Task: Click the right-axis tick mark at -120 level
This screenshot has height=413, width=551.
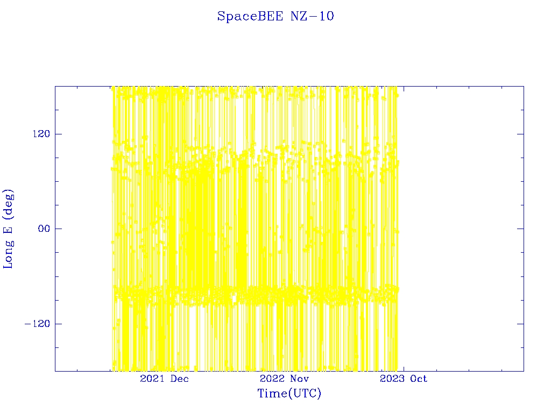Action: 520,324
